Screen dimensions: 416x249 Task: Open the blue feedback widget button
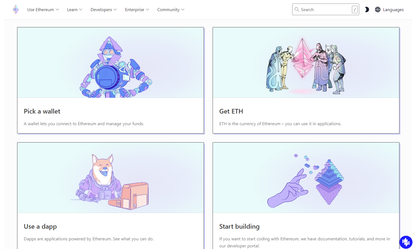406,242
